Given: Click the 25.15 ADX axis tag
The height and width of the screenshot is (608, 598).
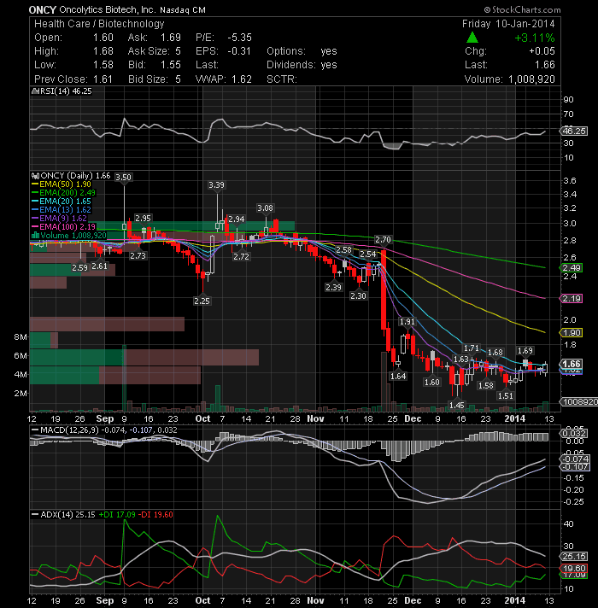Looking at the screenshot, I should 574,557.
